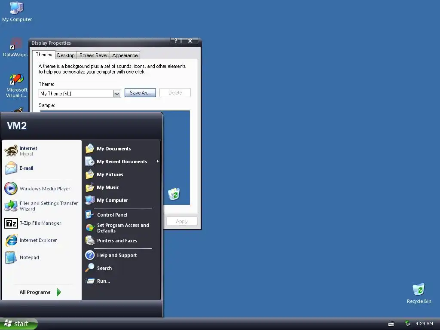Expand All Programs green arrow
The width and height of the screenshot is (440, 330).
coord(58,292)
